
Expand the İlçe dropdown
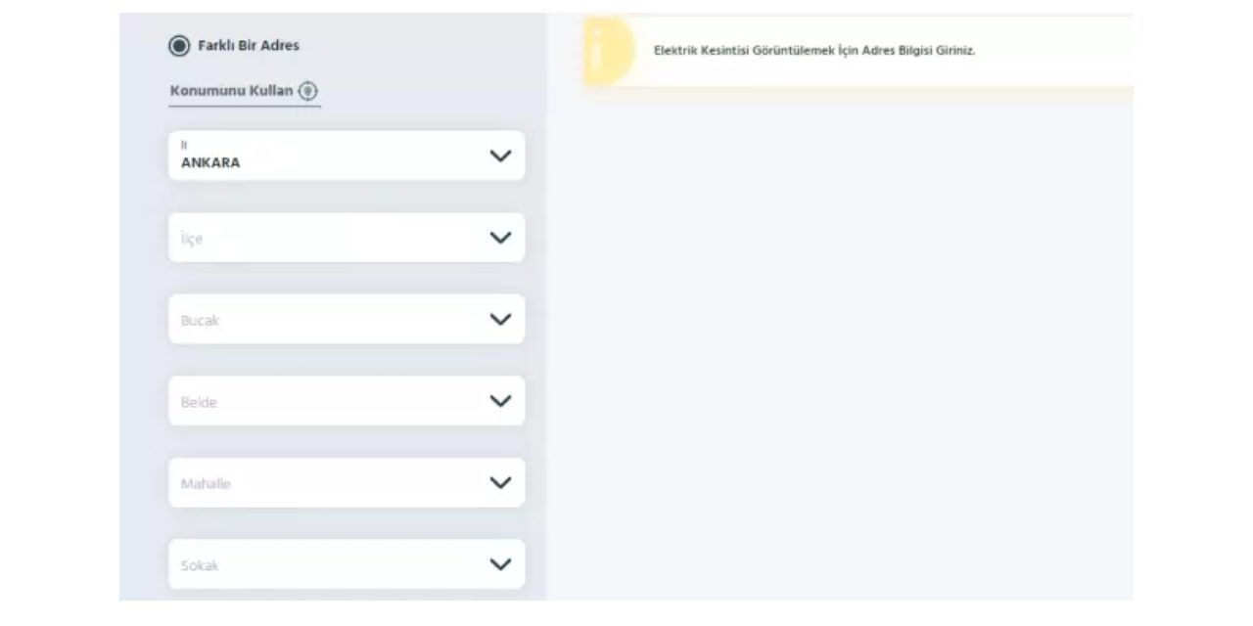(x=347, y=238)
